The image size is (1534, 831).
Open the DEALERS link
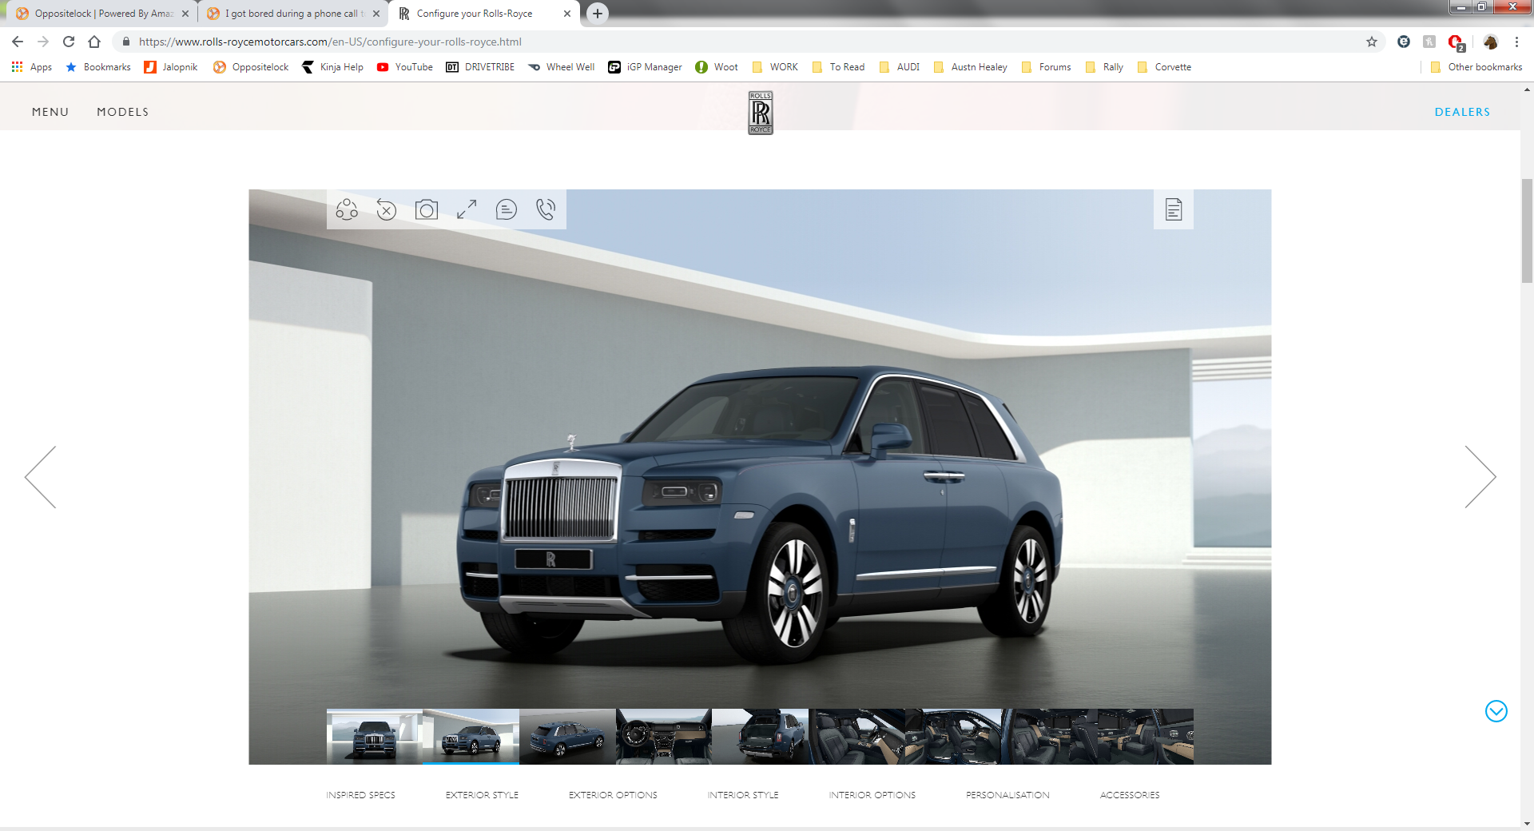(1462, 112)
